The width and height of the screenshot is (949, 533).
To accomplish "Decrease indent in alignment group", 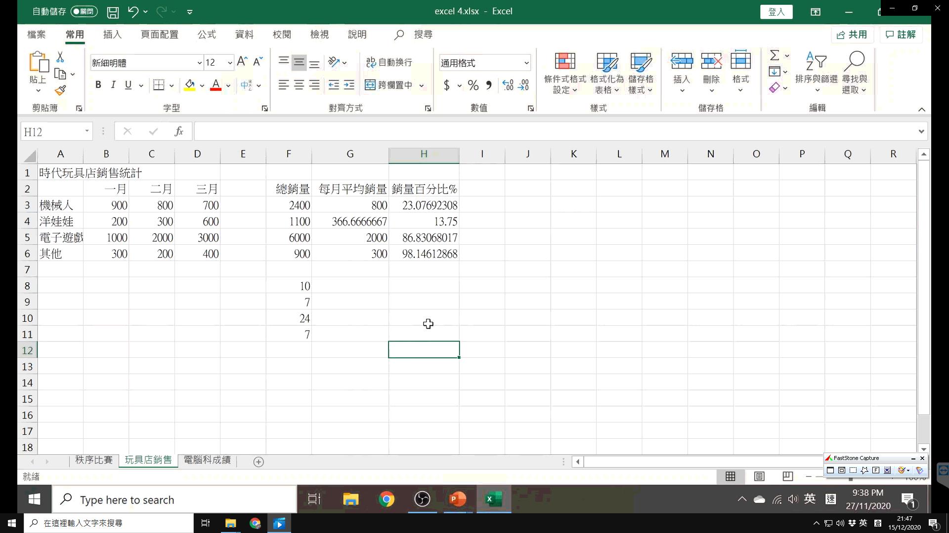I will tap(334, 85).
